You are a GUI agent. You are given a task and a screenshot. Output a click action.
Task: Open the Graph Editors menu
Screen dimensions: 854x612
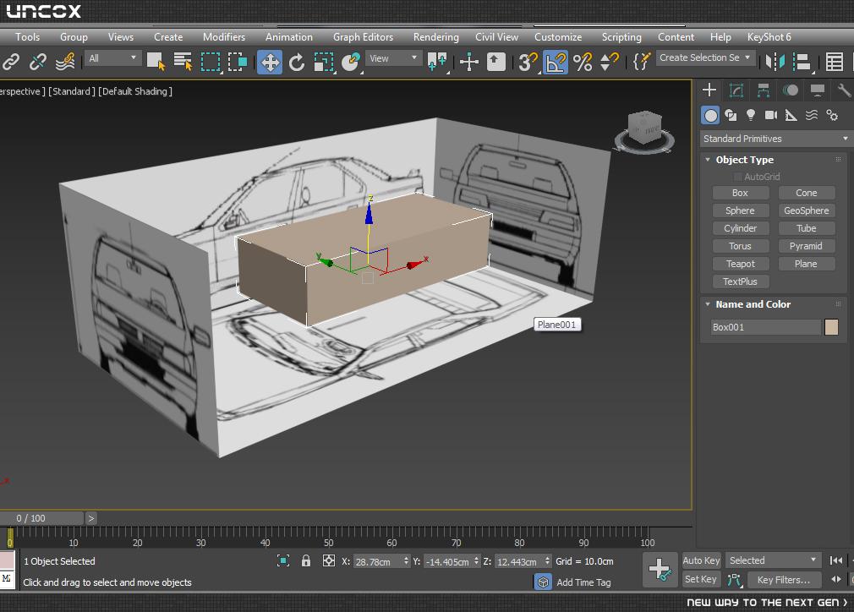coord(364,37)
